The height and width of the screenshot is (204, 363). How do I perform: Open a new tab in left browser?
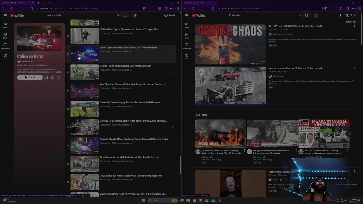pos(73,3)
